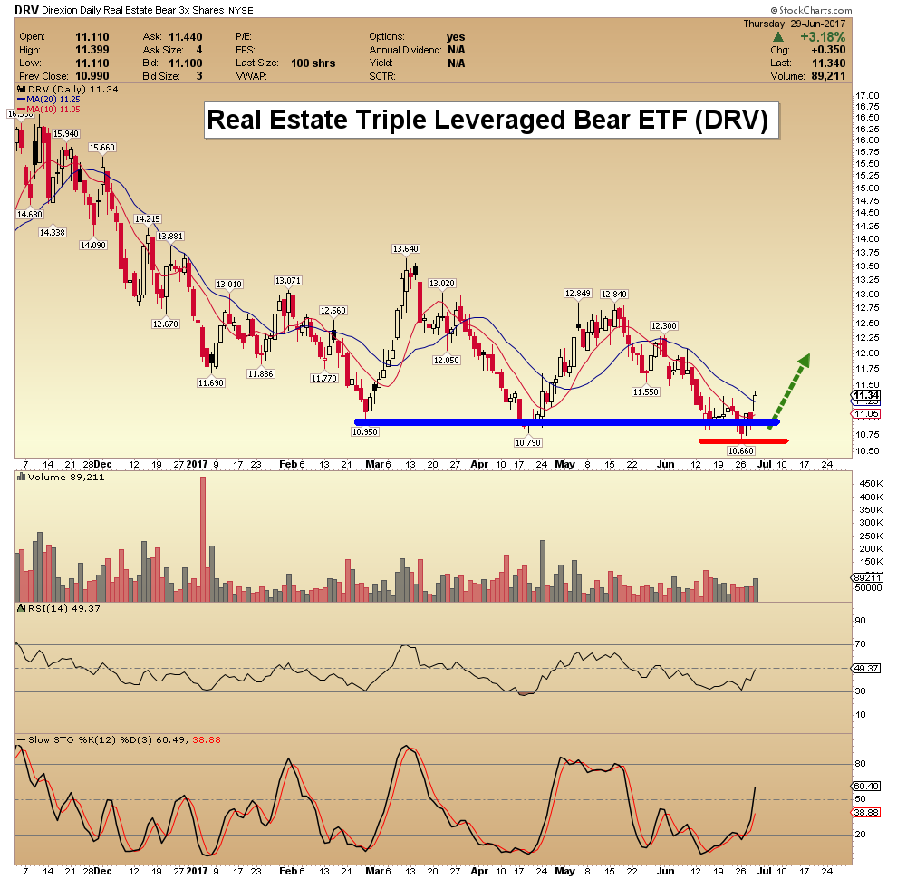Screen dimensions: 897x879
Task: Click the 15.940 price peak label
Action: pyautogui.click(x=66, y=134)
